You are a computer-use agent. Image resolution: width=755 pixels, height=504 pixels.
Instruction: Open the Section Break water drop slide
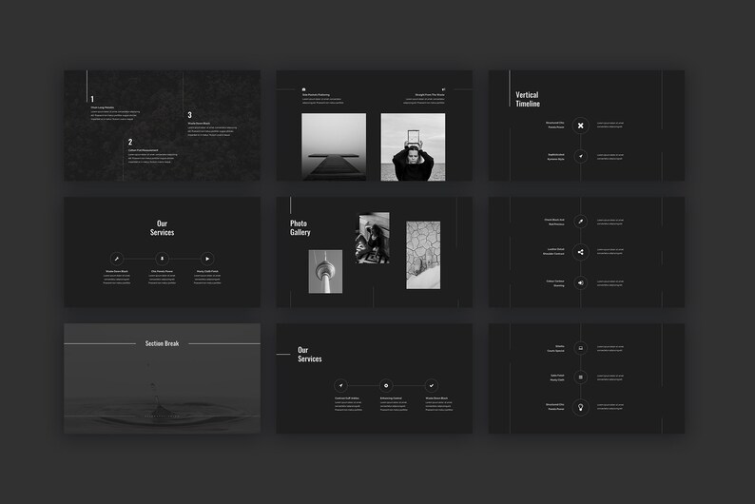tap(163, 378)
